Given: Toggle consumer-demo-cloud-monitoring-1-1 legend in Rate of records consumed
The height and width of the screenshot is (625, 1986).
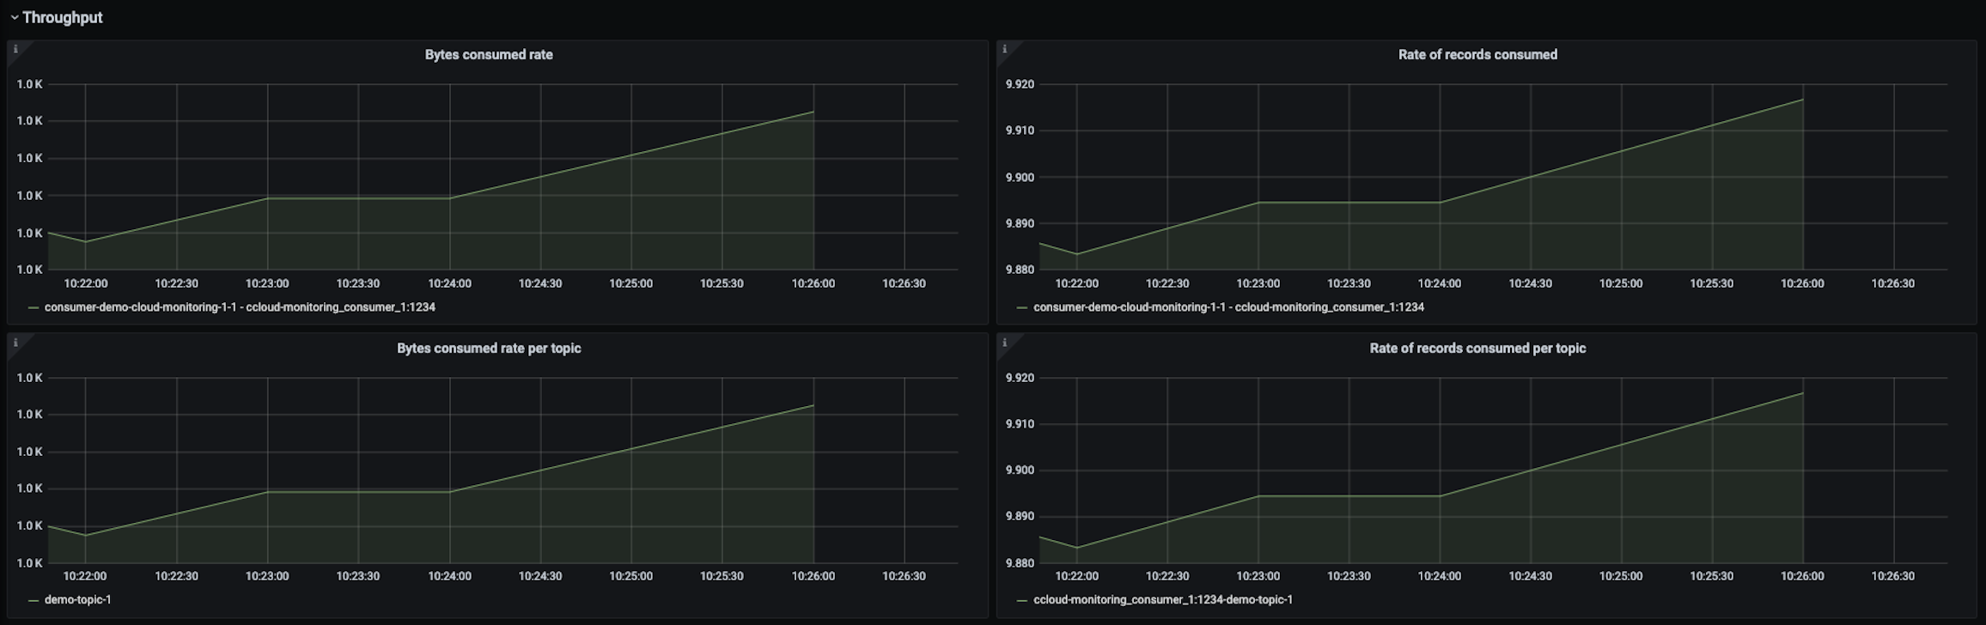Looking at the screenshot, I should [x=1228, y=306].
